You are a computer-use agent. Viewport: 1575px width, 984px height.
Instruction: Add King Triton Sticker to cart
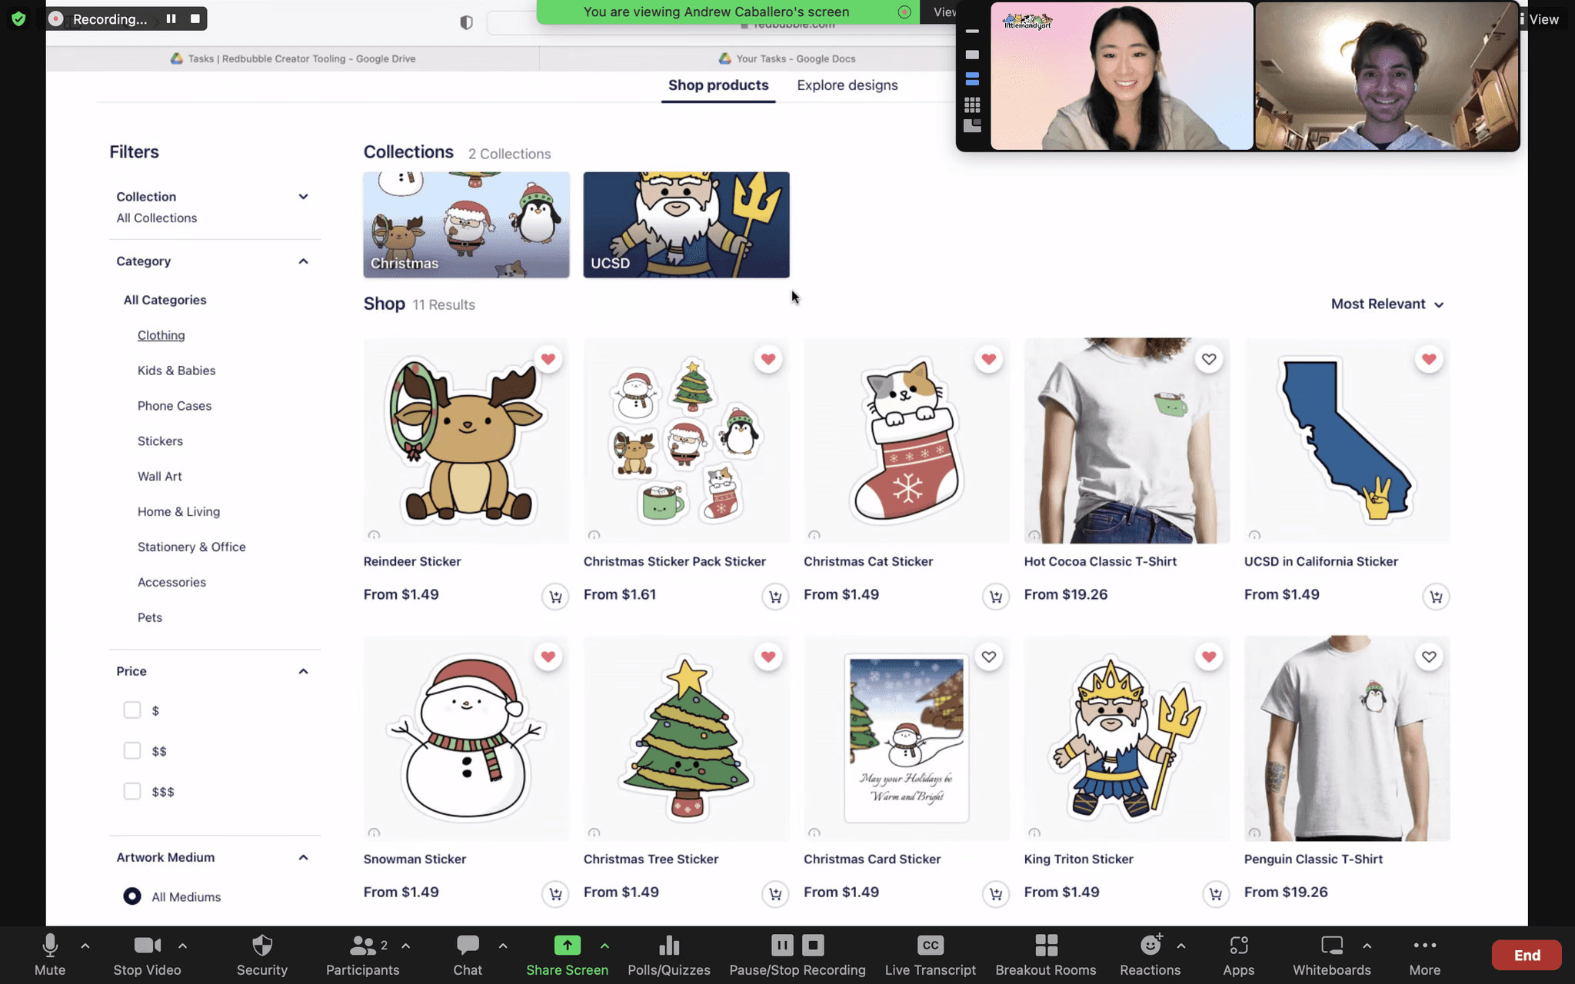1215,894
